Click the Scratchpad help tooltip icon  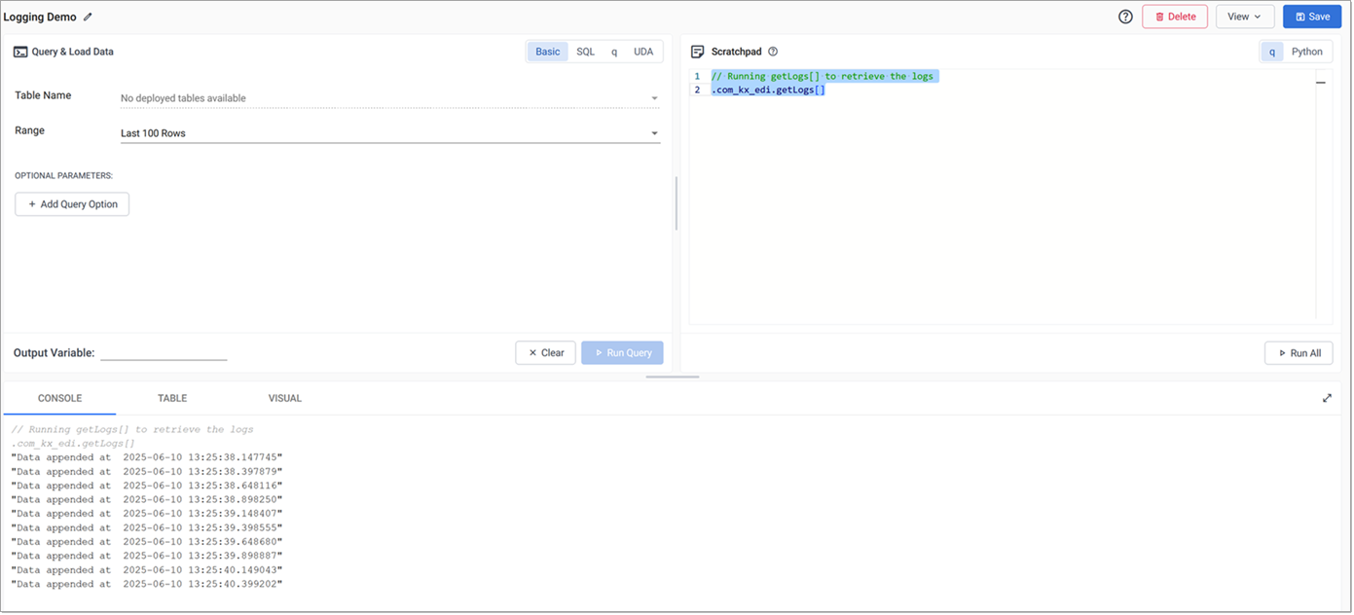[x=773, y=51]
